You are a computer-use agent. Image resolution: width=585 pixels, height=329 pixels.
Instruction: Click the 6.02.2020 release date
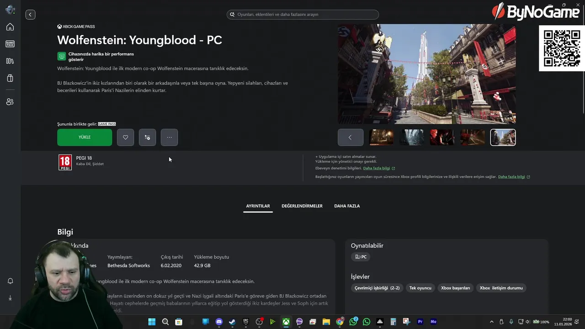171,265
